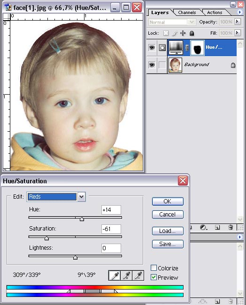246x305 pixels.
Task: Click OK in Hue/Saturation dialog
Action: pyautogui.click(x=168, y=201)
